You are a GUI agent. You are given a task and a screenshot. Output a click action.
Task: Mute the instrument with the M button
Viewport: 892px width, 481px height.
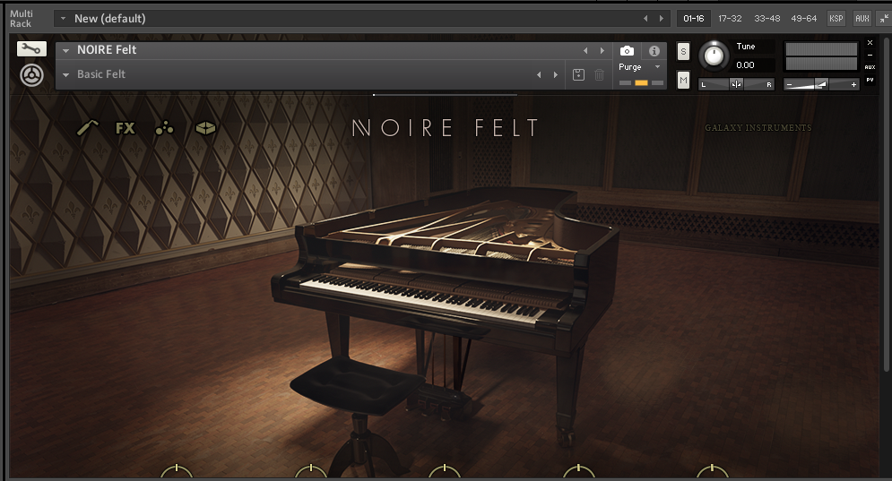[x=683, y=81]
